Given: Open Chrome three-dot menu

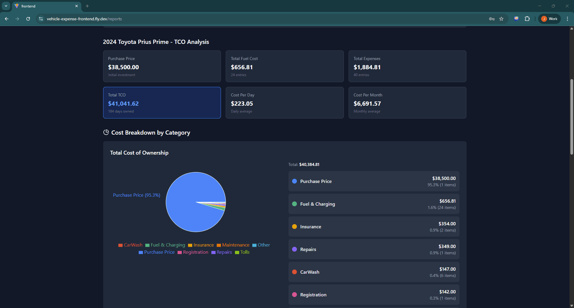Looking at the screenshot, I should tap(567, 19).
